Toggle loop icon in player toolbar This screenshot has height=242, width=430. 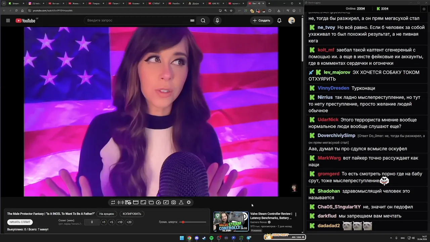[113, 202]
